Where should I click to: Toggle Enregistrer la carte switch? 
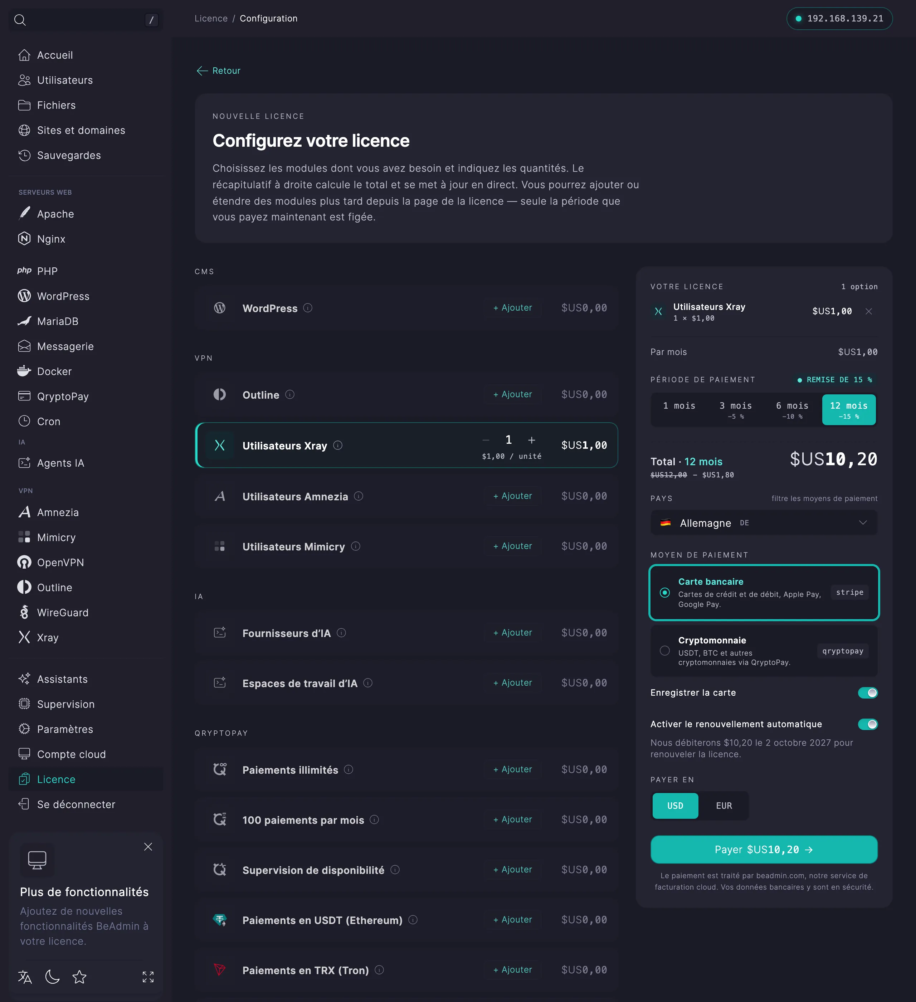868,693
